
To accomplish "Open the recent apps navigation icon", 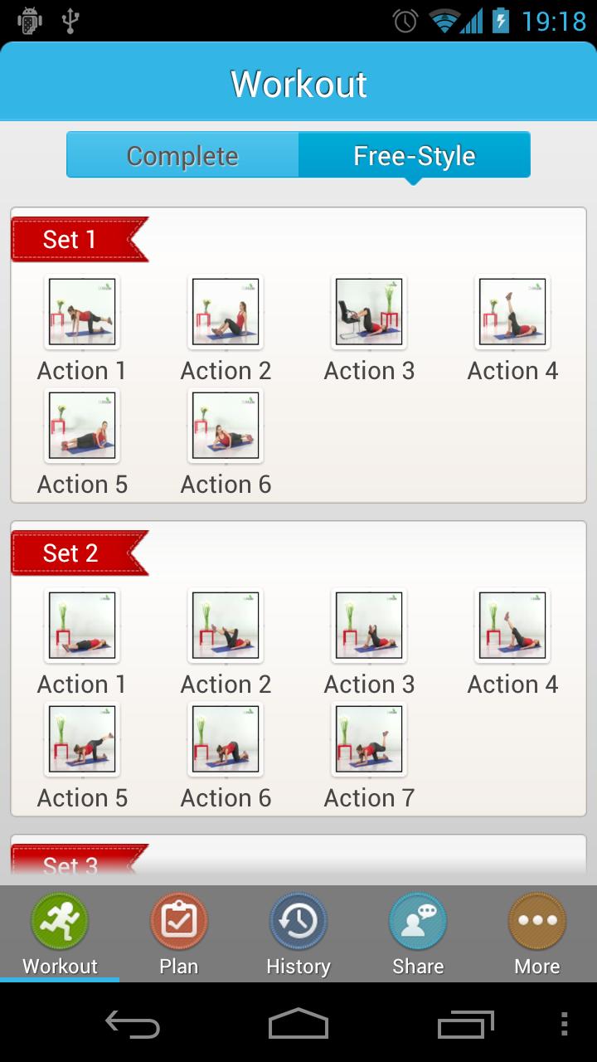I will (466, 1025).
